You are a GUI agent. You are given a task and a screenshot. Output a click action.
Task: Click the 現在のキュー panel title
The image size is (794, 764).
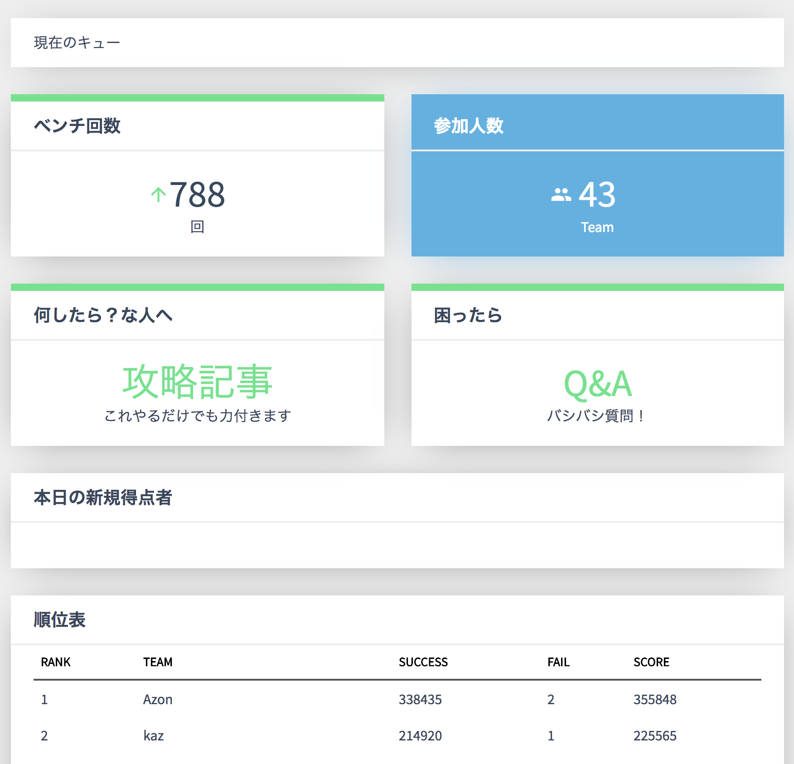(x=77, y=43)
